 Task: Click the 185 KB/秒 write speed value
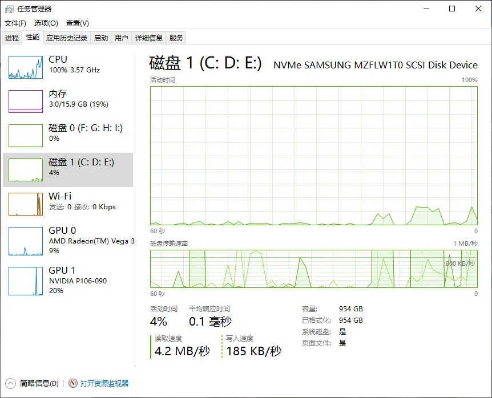pyautogui.click(x=253, y=351)
